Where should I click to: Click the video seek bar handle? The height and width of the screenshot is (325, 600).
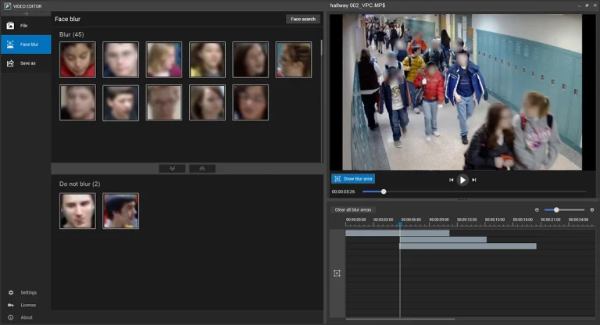point(384,191)
